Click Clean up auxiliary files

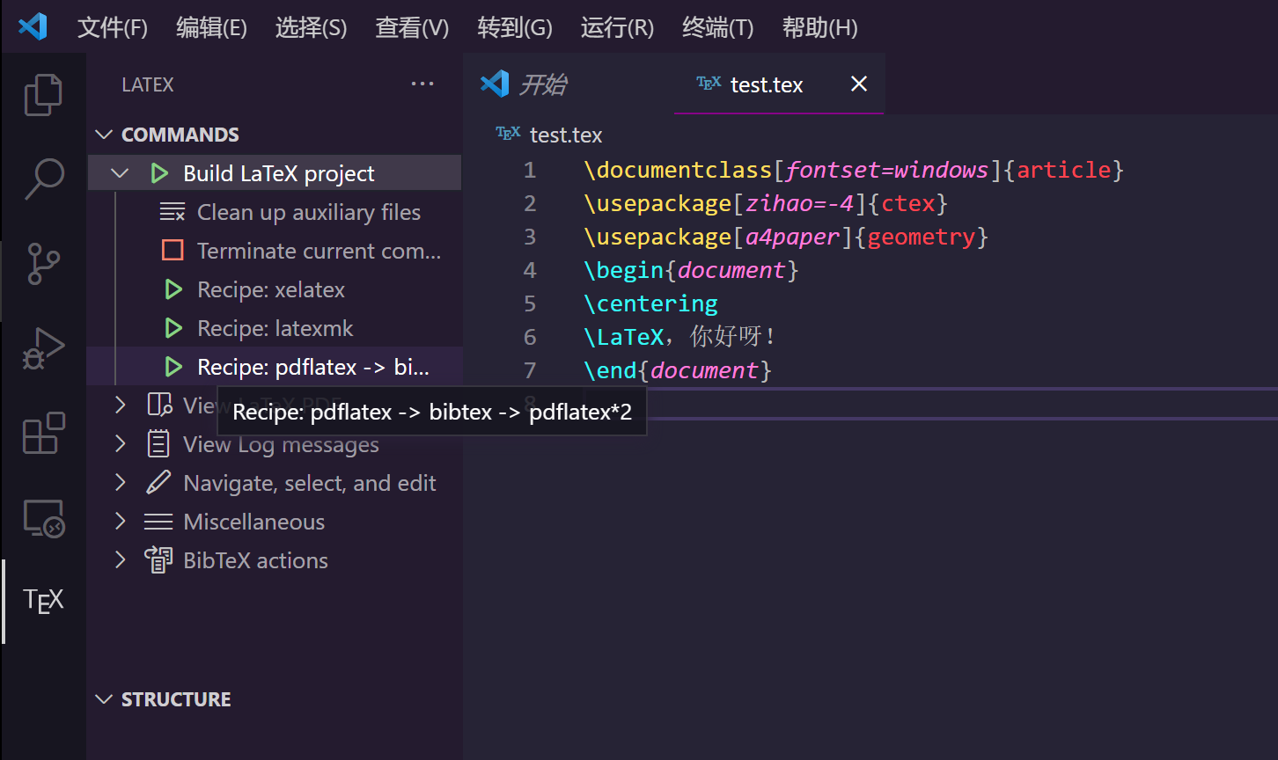[x=308, y=212]
